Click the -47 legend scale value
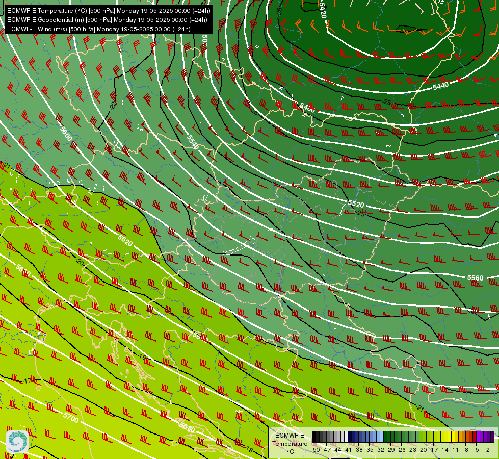The image size is (499, 459). (x=326, y=450)
